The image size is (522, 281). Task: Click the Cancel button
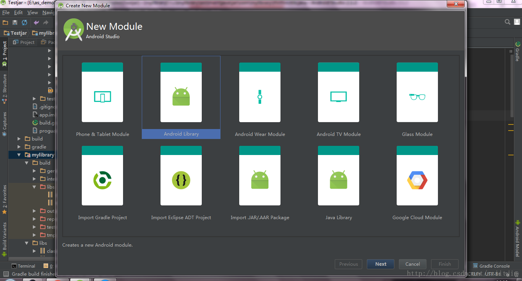(x=413, y=264)
